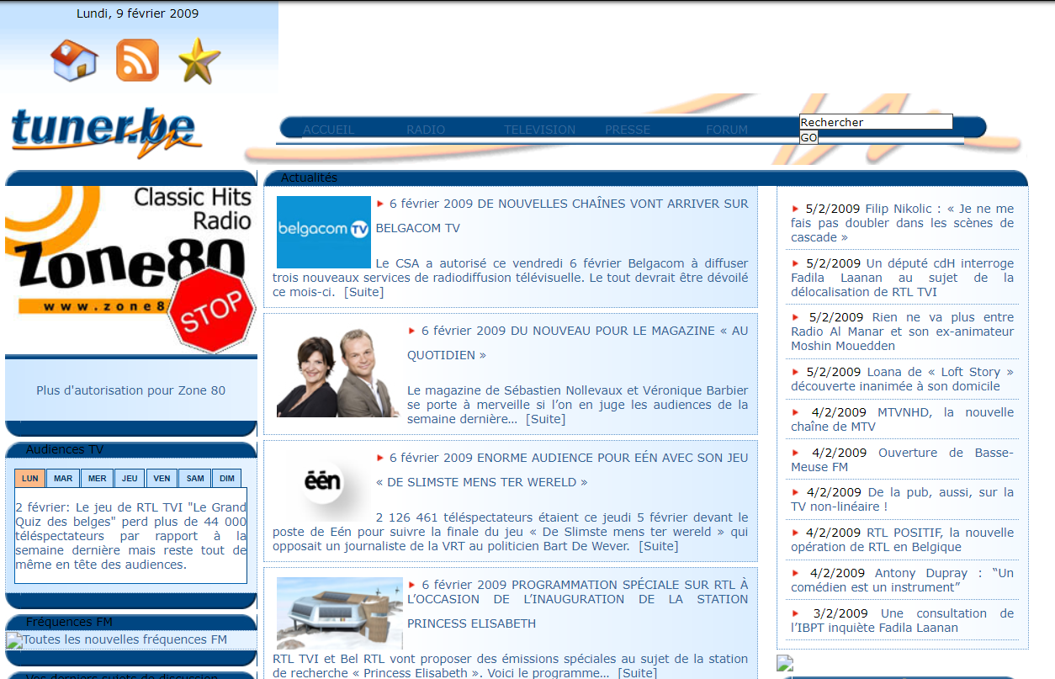Click the één logo thumbnail
1055x679 pixels.
click(324, 484)
